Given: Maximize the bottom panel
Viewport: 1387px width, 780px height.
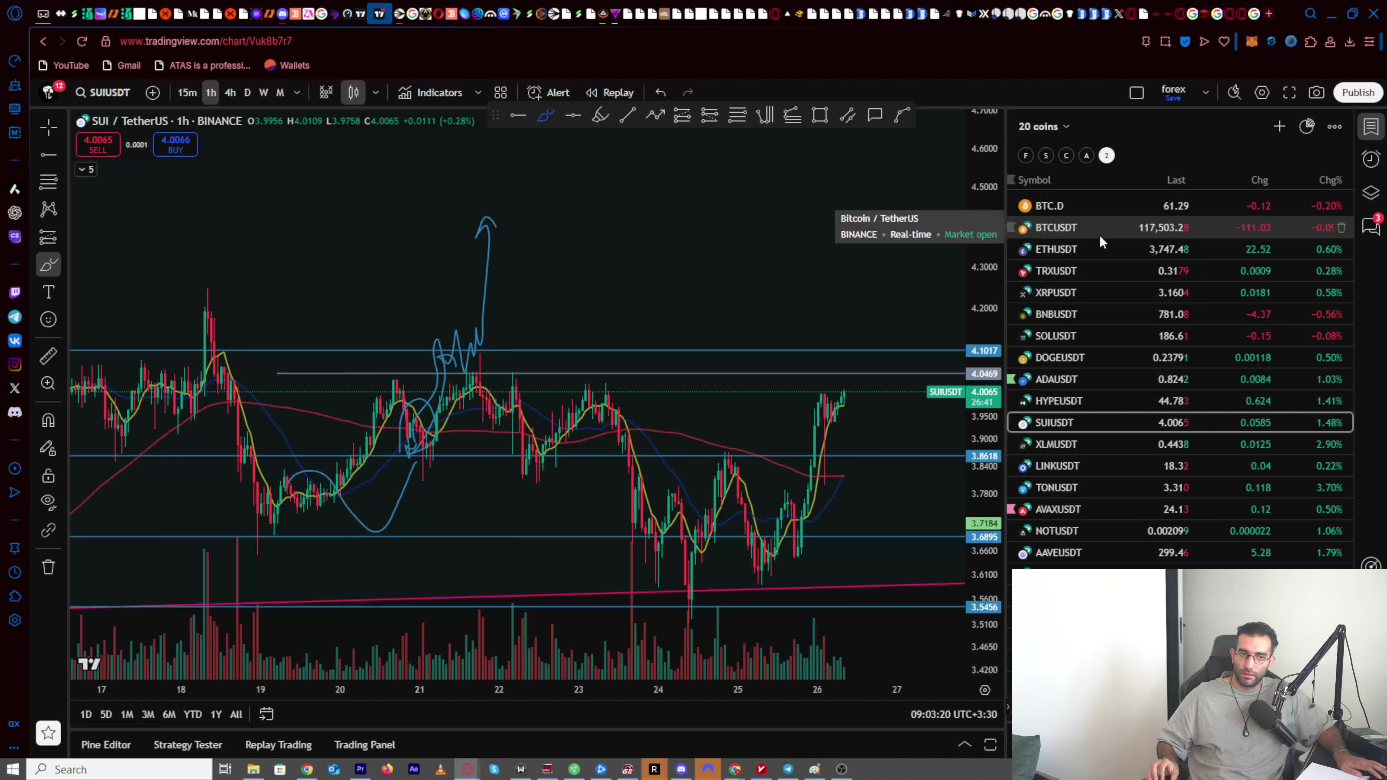Looking at the screenshot, I should pyautogui.click(x=990, y=745).
